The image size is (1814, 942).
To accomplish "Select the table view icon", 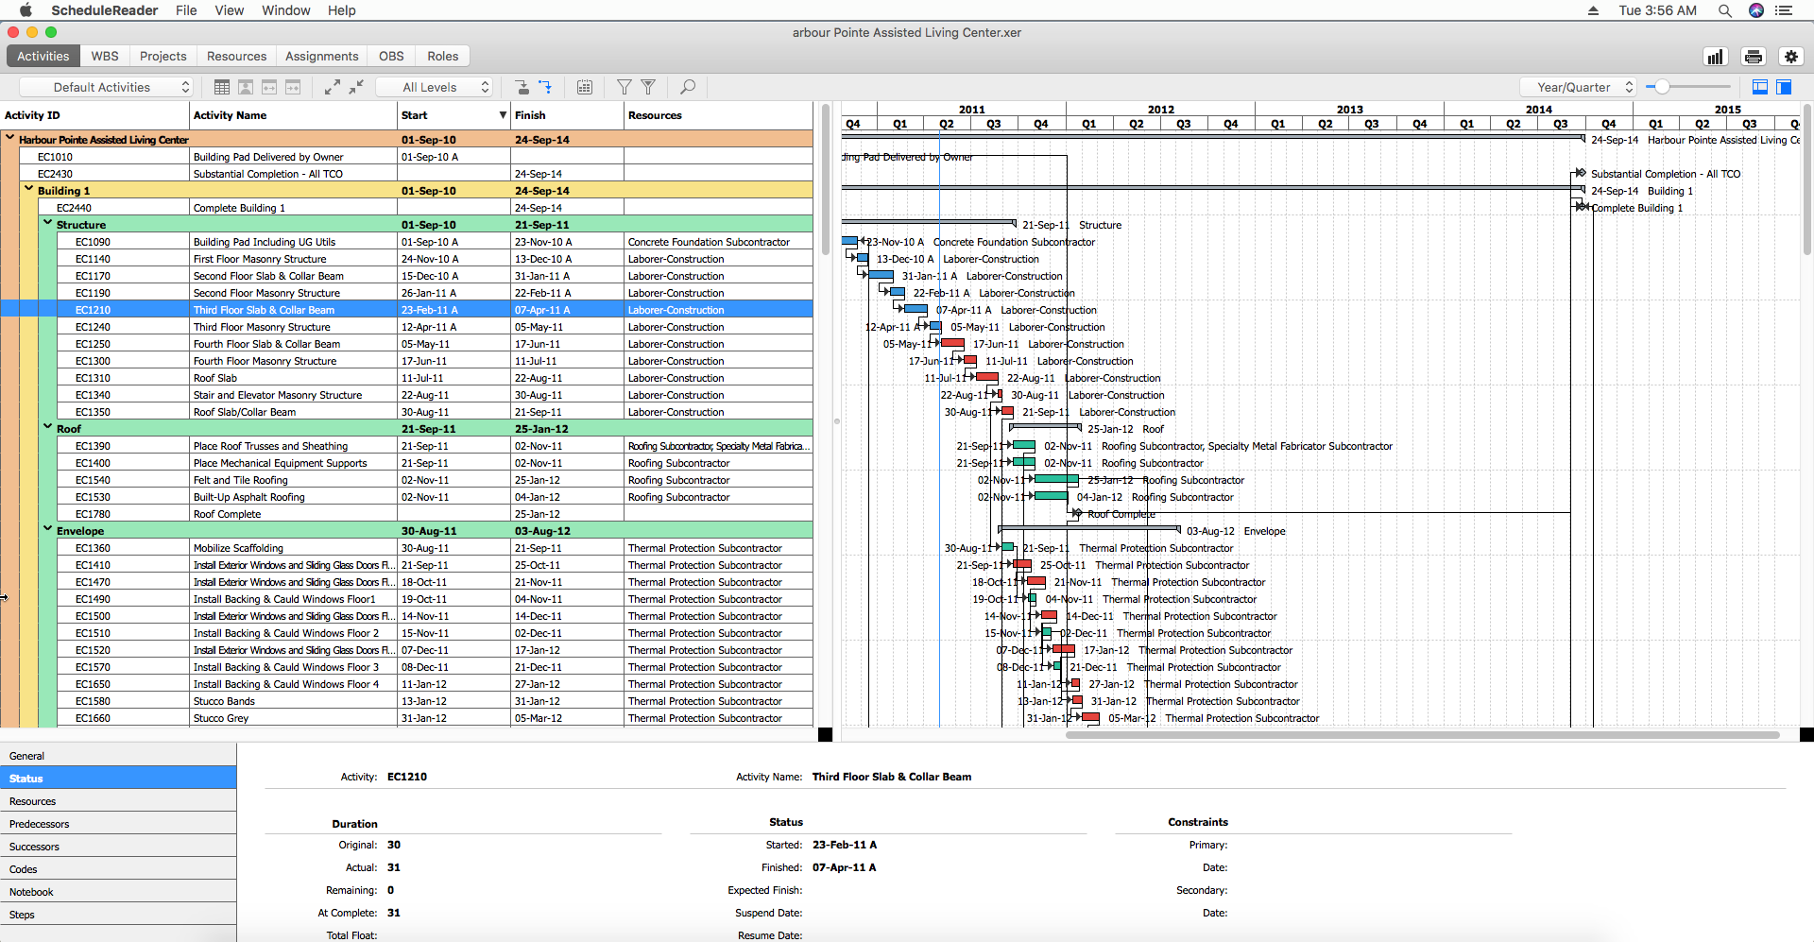I will (221, 87).
